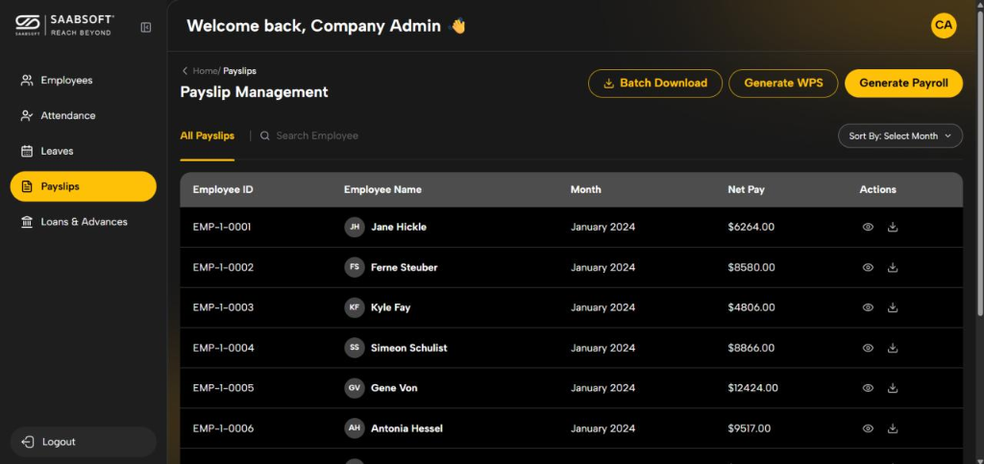The image size is (984, 464).
Task: Download Antonia Hessel's payslip
Action: (x=893, y=428)
